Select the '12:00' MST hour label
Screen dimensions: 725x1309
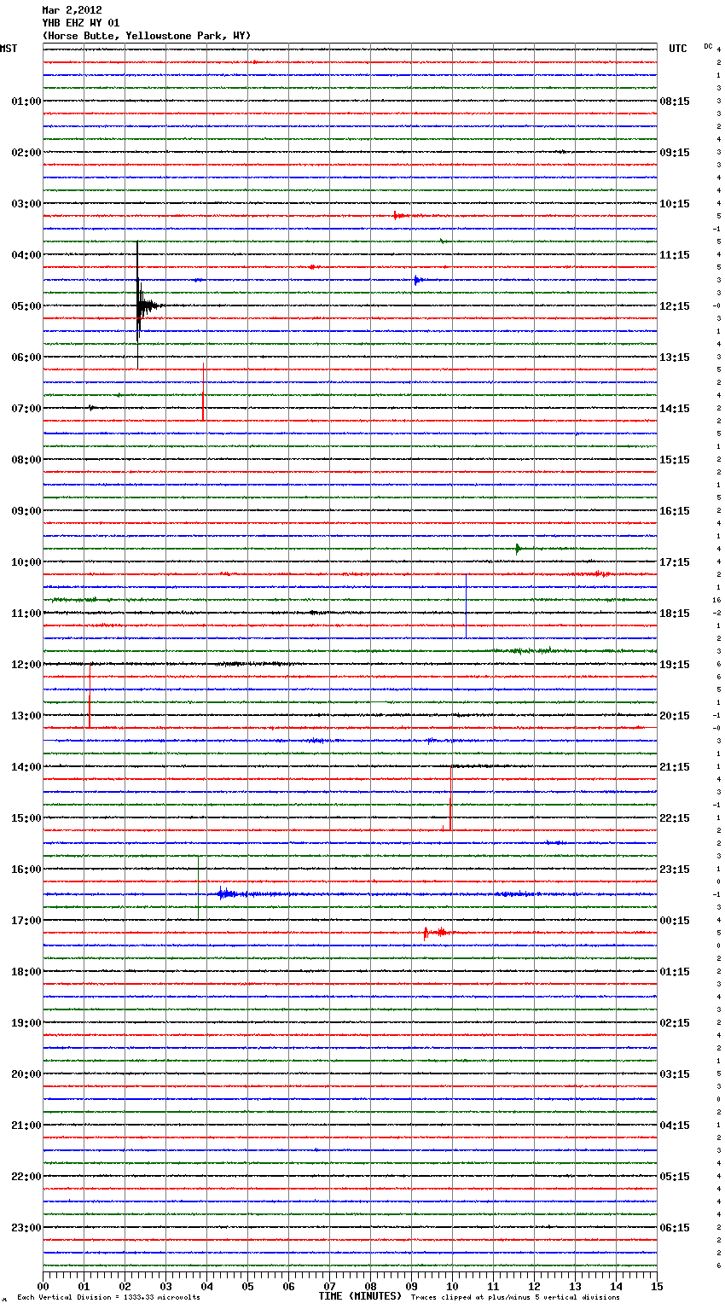coord(26,665)
